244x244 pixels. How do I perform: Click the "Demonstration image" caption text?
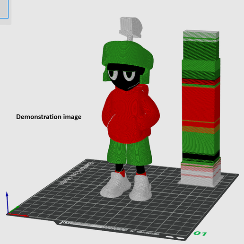[49, 117]
